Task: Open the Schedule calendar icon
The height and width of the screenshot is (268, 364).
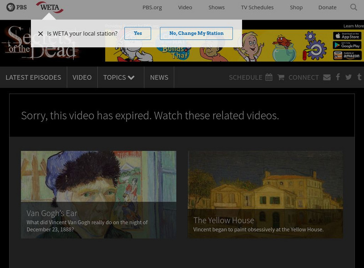Action: [269, 77]
